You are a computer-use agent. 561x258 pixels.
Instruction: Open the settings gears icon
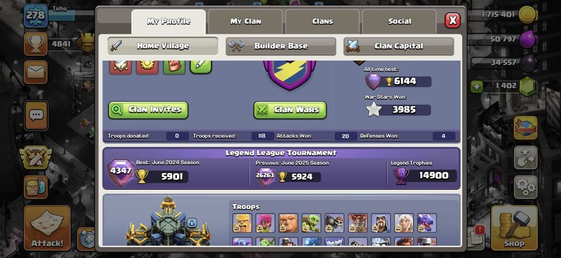point(526,187)
